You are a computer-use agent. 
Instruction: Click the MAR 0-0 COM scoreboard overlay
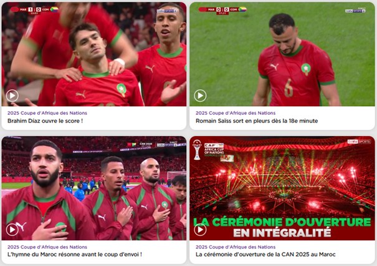click(222, 10)
